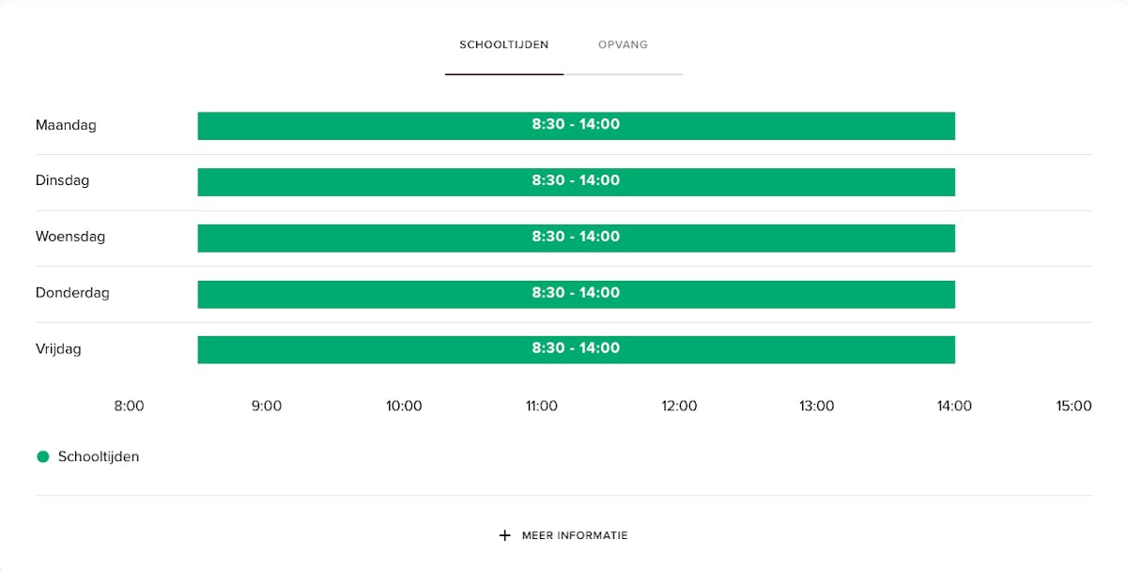Open the Opvang tab
Viewport: 1127px width, 570px height.
[x=623, y=45]
